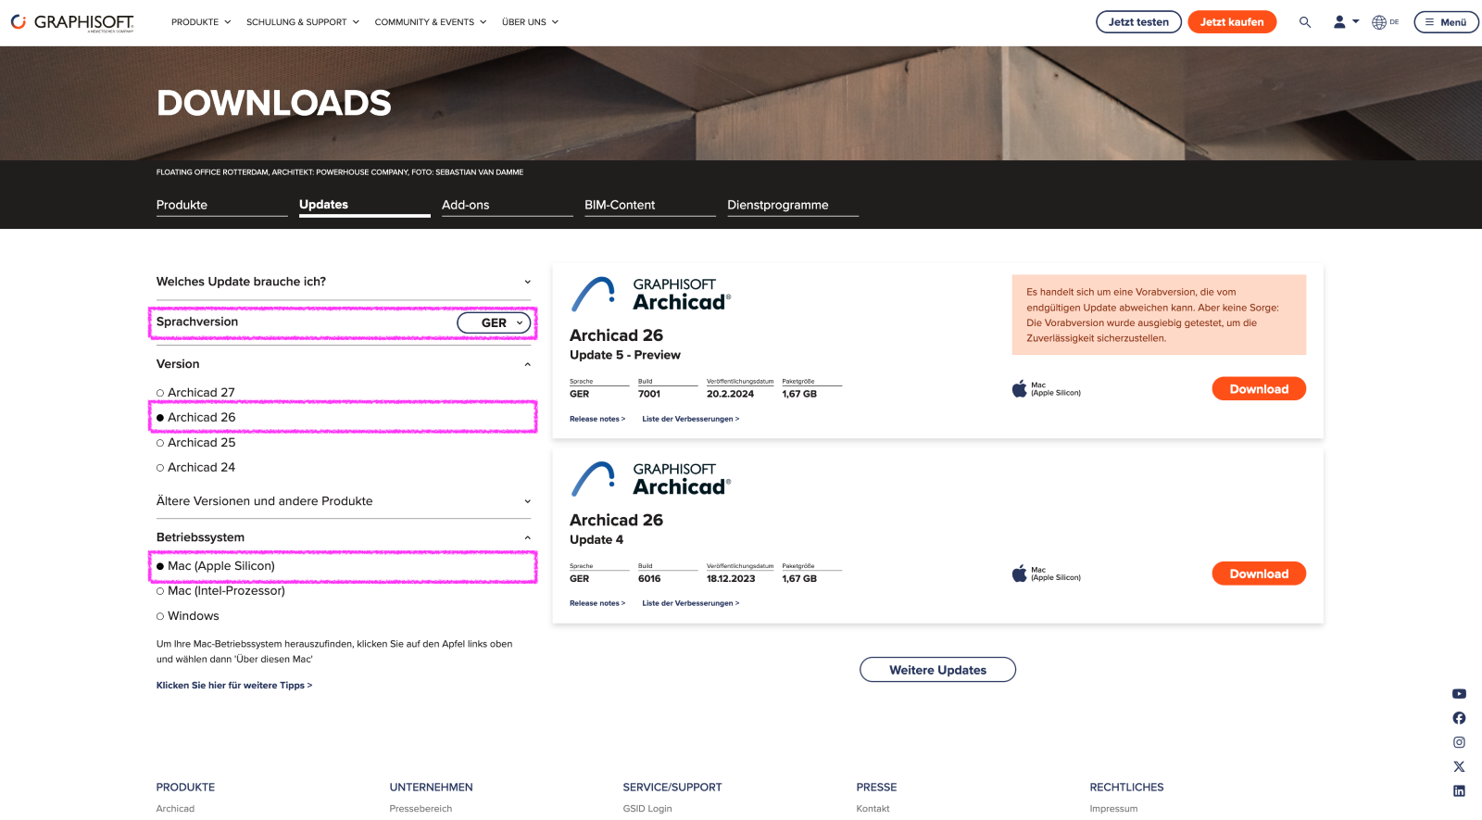This screenshot has height=820, width=1482.
Task: Switch to the Dienstprogramme tab
Action: click(793, 206)
